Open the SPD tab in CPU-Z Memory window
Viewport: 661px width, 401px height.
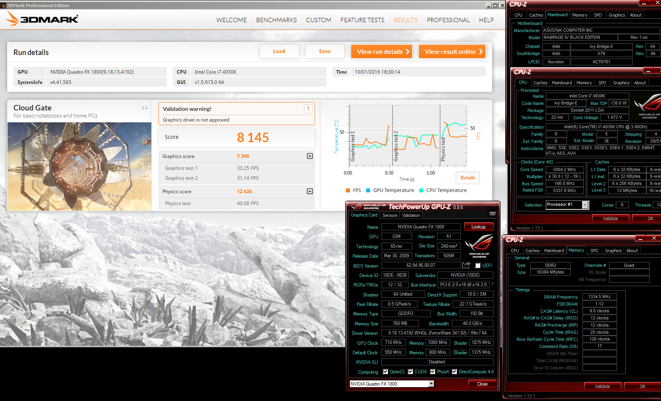click(594, 251)
